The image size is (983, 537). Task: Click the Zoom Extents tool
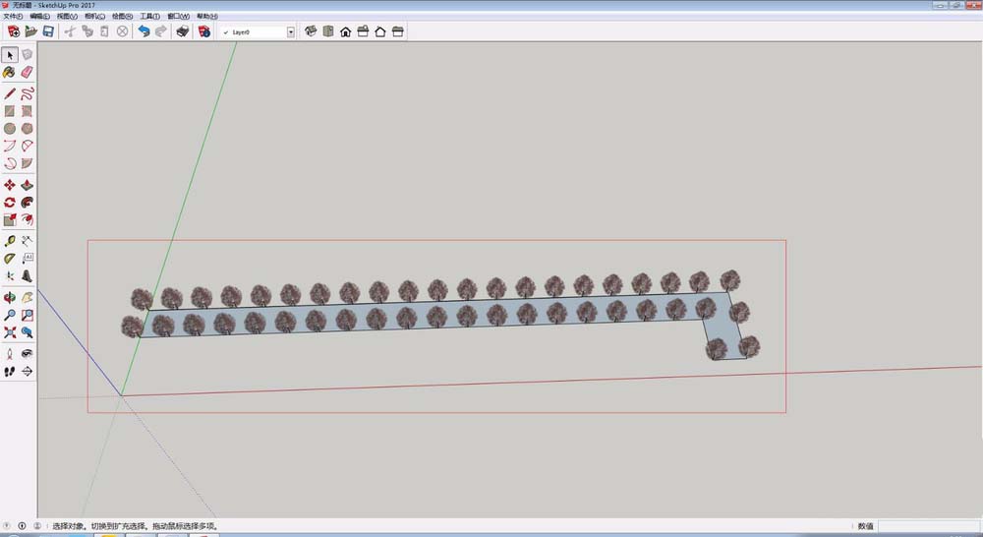10,332
